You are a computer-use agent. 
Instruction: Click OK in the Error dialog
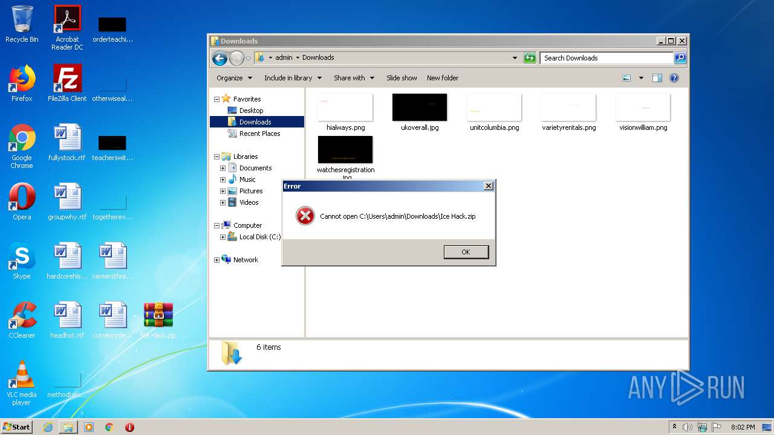pos(466,252)
